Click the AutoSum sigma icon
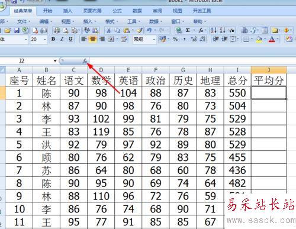This screenshot has width=296, height=229. [188, 30]
